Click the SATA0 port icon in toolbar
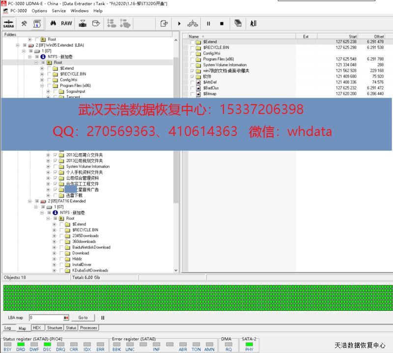Viewport: 393px width, 353px height. pos(8,24)
